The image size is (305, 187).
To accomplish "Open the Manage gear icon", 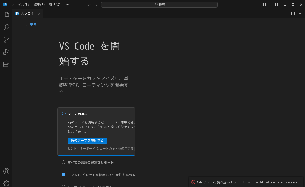I will 6,183.
